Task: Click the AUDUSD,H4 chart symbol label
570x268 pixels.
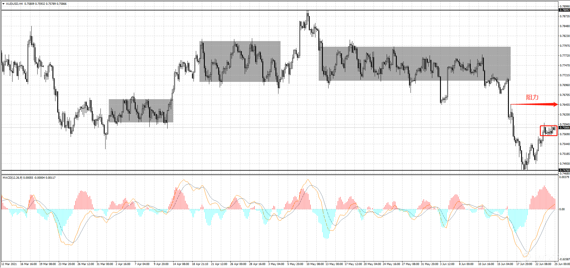Action: pos(14,4)
